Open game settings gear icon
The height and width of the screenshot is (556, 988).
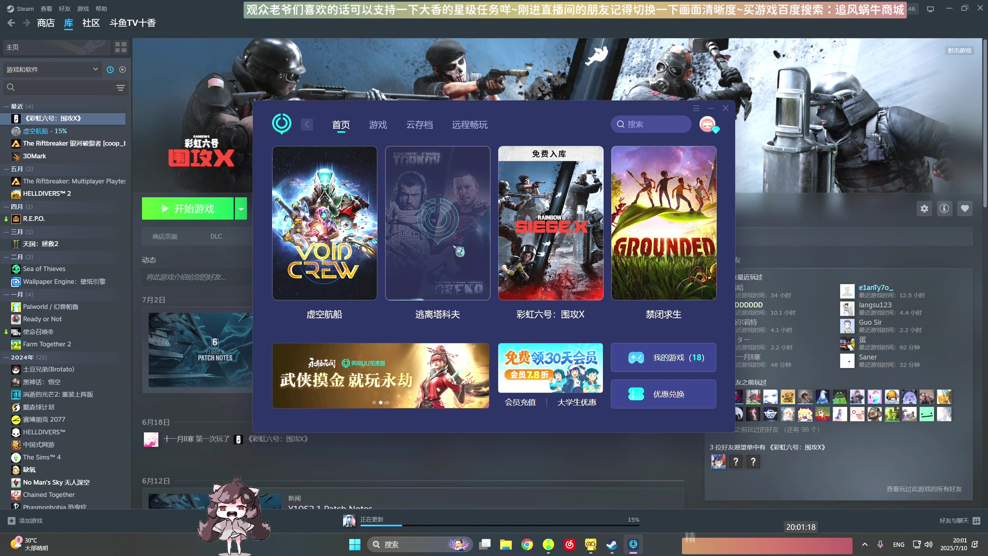[924, 208]
